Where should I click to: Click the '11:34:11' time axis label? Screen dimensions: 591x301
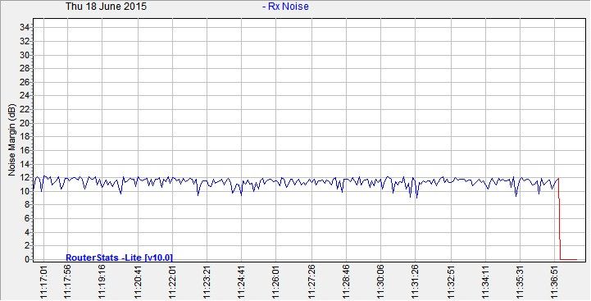485,281
